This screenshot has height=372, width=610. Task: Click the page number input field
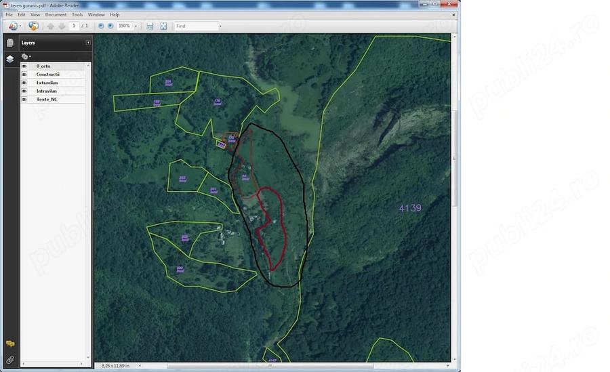coord(74,26)
